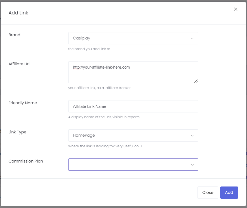This screenshot has height=208, width=247.
Task: Expand the empty Commission Plan dropdown
Action: (x=133, y=164)
